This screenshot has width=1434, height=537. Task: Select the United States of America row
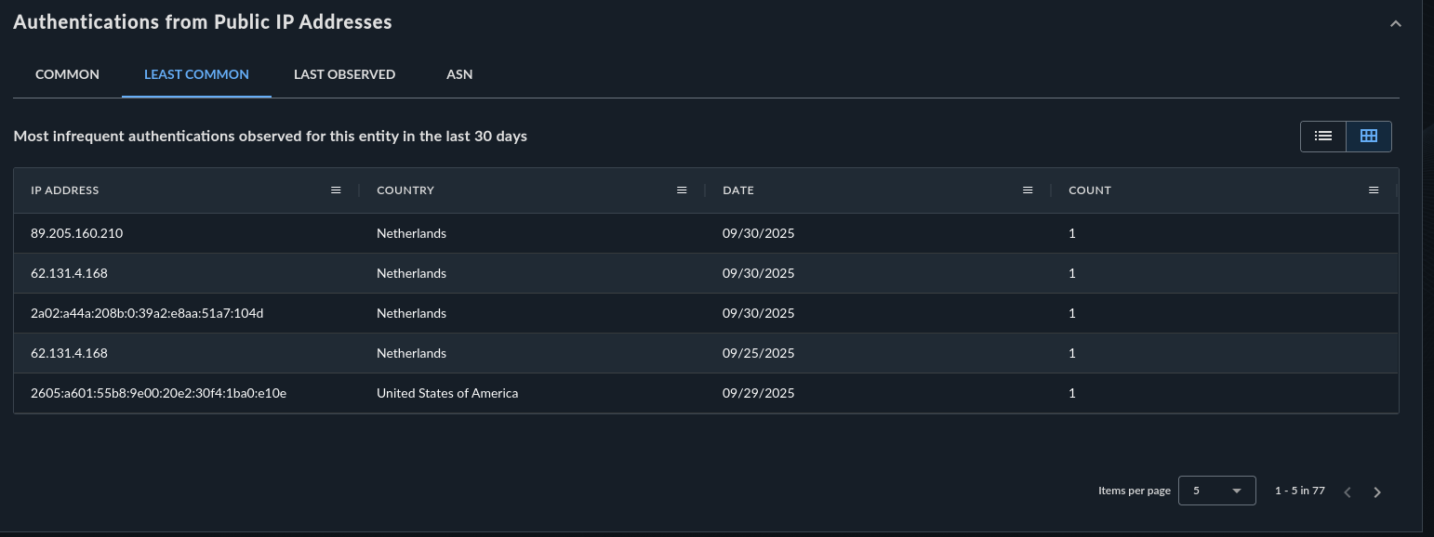coord(447,394)
